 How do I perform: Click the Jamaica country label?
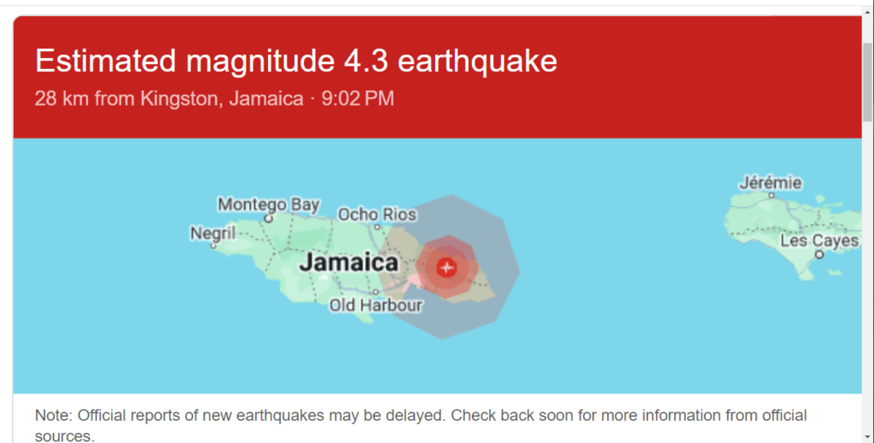point(349,262)
